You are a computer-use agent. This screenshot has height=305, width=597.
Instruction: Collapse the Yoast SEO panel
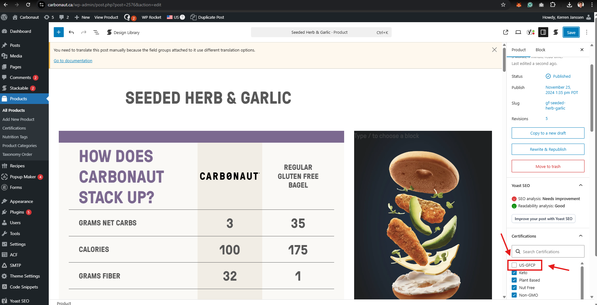click(x=581, y=185)
